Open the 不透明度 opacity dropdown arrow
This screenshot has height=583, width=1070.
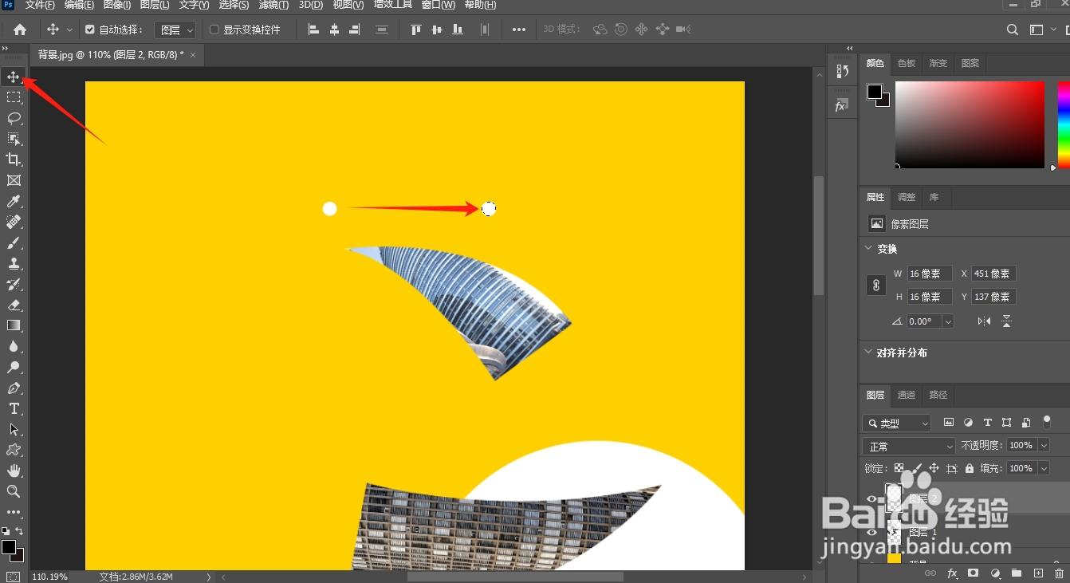(1044, 445)
